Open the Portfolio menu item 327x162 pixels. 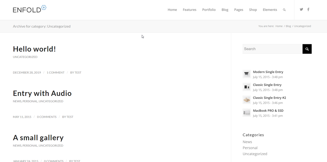tap(209, 10)
